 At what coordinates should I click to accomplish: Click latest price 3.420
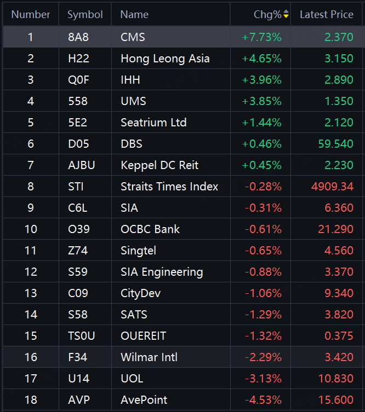(x=339, y=357)
